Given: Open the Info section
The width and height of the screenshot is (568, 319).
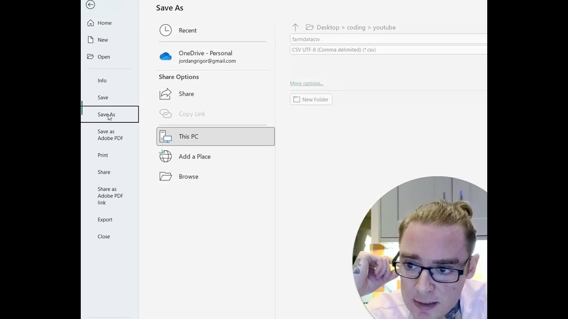Looking at the screenshot, I should click(x=102, y=81).
